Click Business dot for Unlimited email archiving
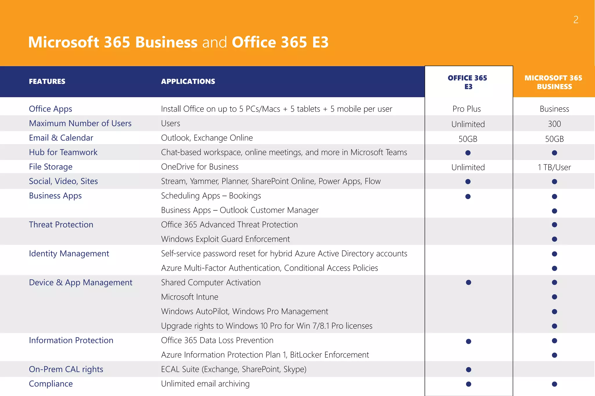595x396 pixels. pos(554,384)
